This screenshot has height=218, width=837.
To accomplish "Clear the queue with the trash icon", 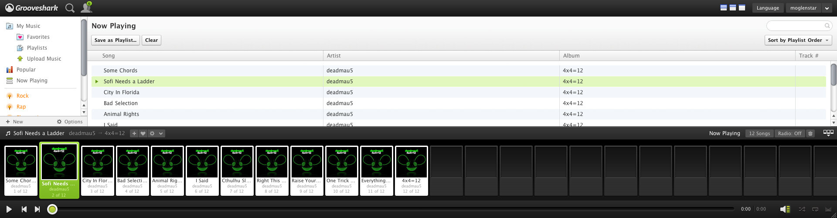I will pos(810,133).
